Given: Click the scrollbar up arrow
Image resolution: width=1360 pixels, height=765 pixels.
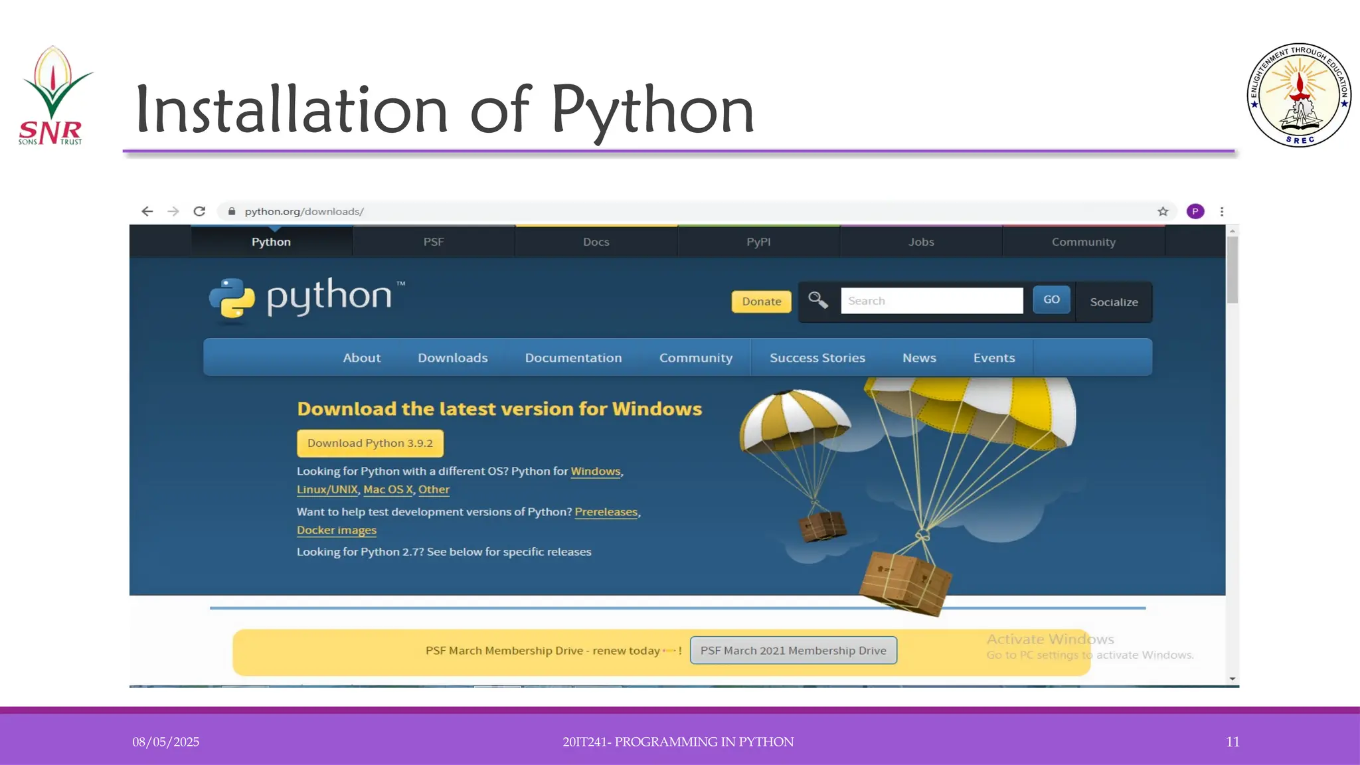Looking at the screenshot, I should point(1232,231).
